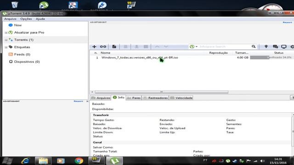Image resolution: width=294 pixels, height=165 pixels.
Task: Open Windows Media Player from taskbar
Action: [x=61, y=161]
